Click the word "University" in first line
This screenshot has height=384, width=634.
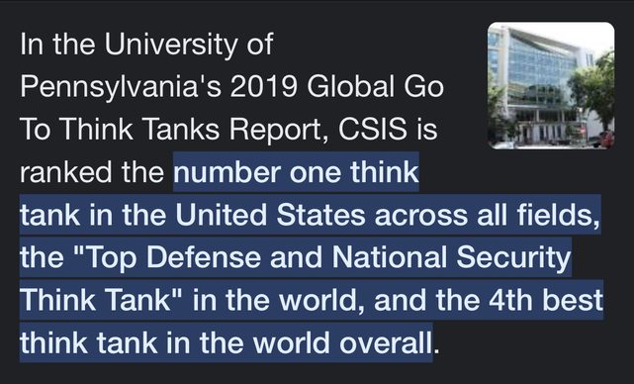click(x=171, y=45)
